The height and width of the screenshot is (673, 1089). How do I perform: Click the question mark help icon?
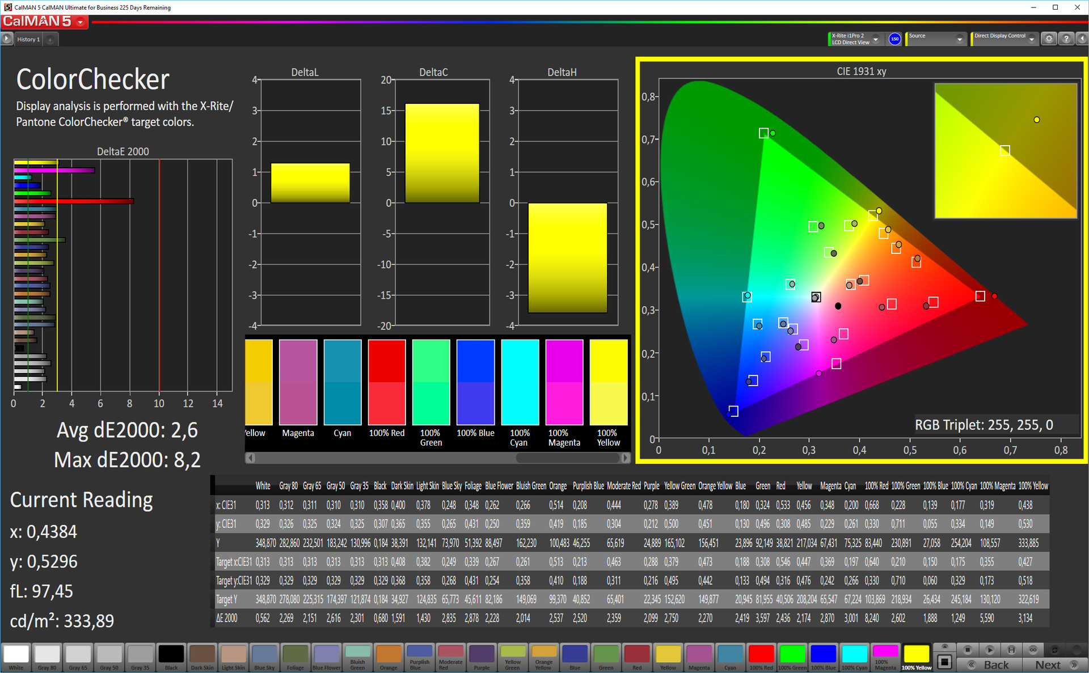pyautogui.click(x=1066, y=39)
